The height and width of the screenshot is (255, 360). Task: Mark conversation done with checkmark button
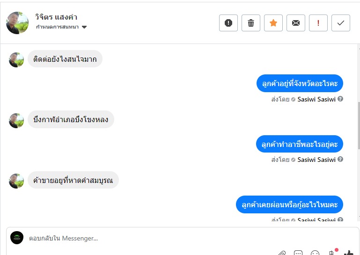point(341,23)
